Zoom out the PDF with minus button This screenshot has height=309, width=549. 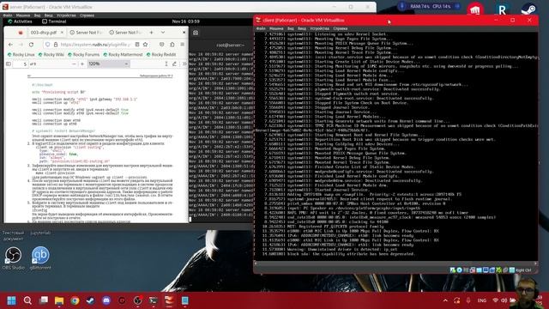[x=74, y=64]
